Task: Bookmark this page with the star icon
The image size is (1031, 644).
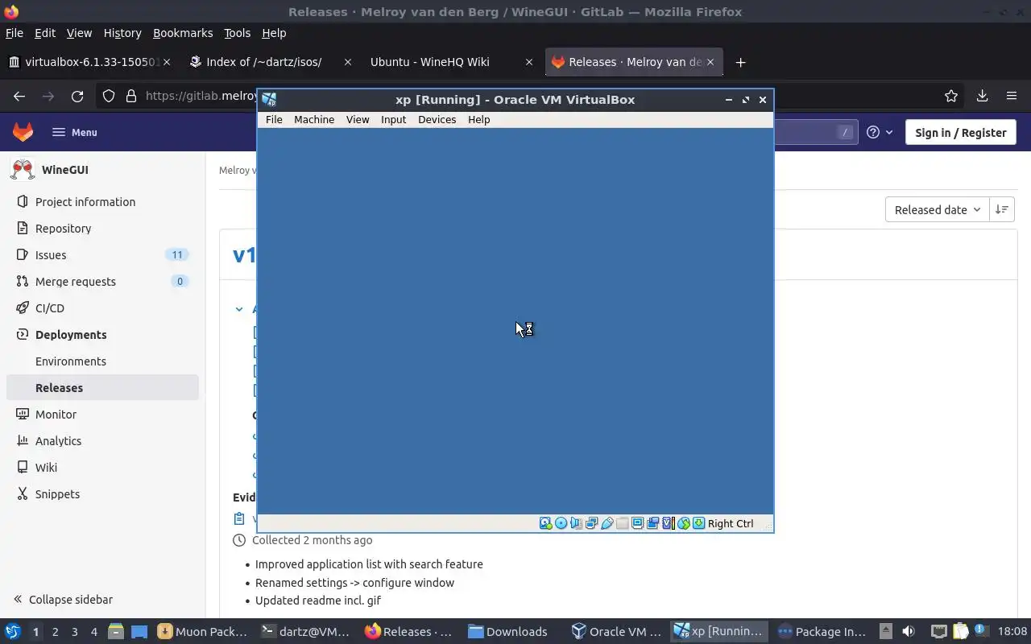Action: [951, 96]
